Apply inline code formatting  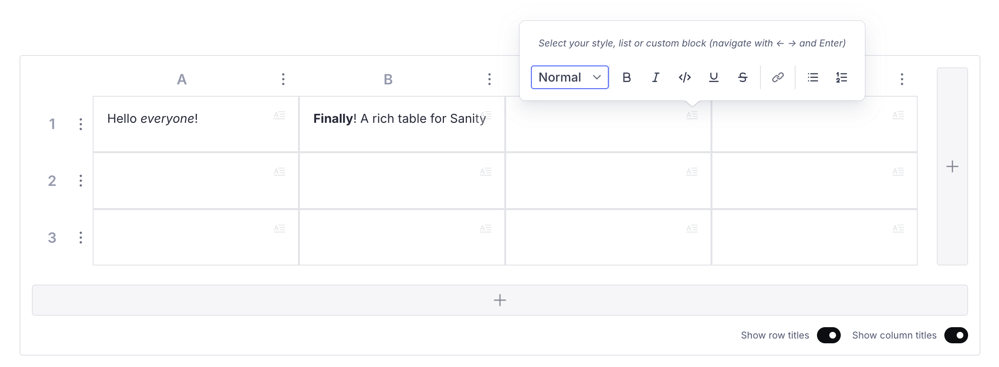click(x=684, y=77)
